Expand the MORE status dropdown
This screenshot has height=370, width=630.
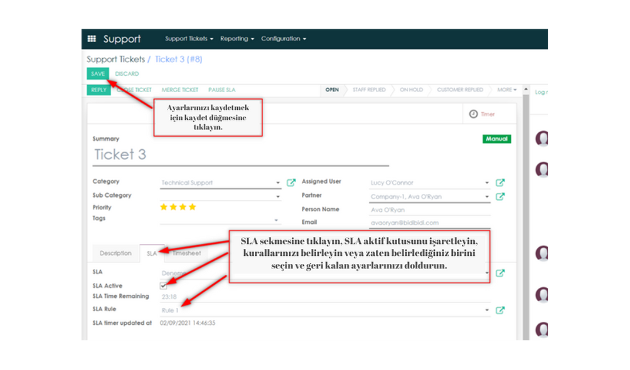(506, 90)
